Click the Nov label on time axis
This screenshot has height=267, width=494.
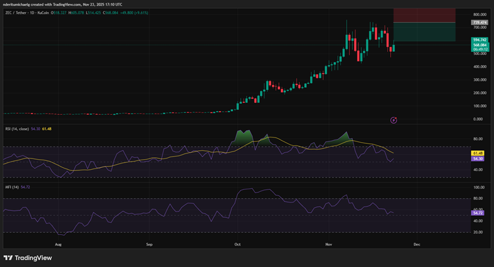click(x=328, y=244)
